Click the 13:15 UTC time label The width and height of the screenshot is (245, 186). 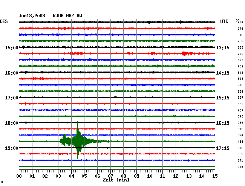click(x=223, y=47)
